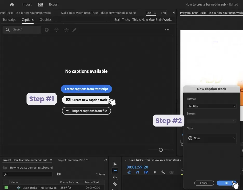Select the Selection tool arrow
Image resolution: width=243 pixels, height=190 pixels.
[x=115, y=164]
